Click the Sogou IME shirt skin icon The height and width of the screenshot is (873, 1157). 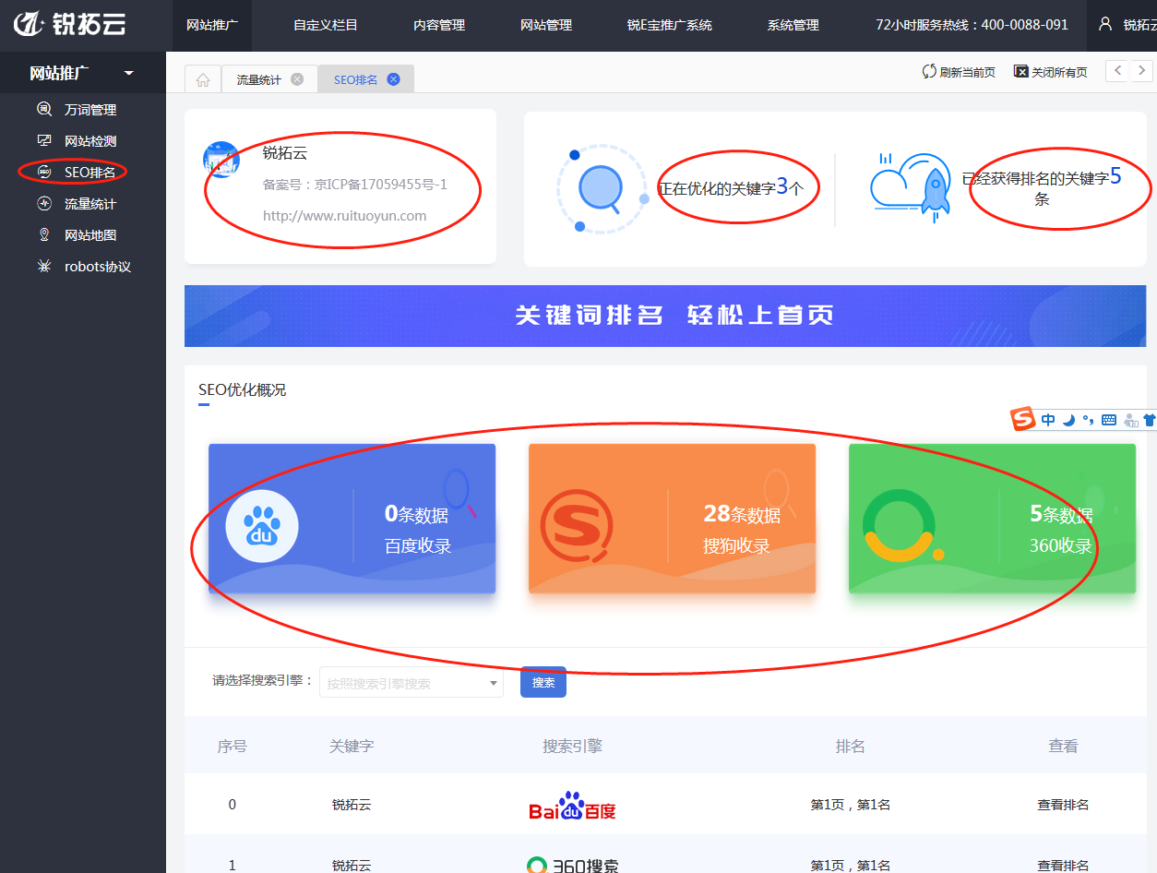point(1149,420)
